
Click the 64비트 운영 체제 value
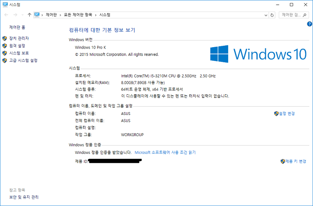tap(152, 89)
